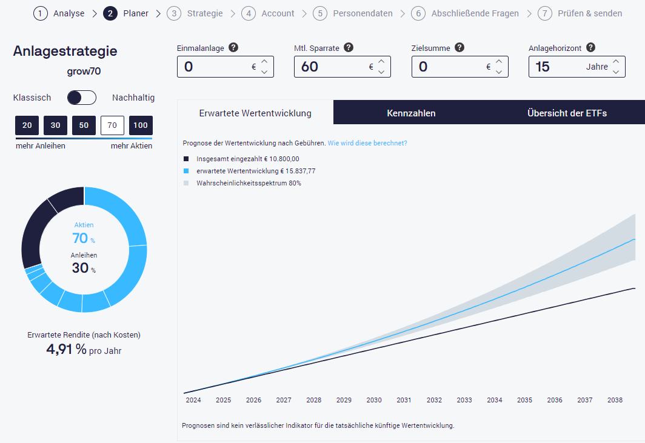The width and height of the screenshot is (645, 443).
Task: Open help tooltip for Mtl. Sparrate
Action: pyautogui.click(x=349, y=48)
